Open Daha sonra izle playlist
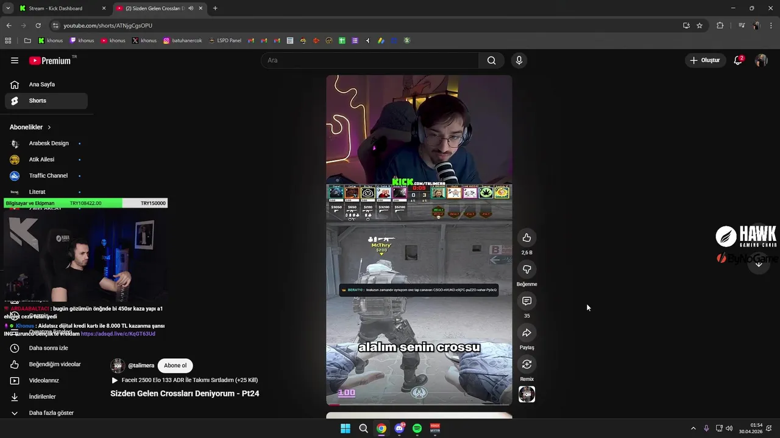This screenshot has width=780, height=438. click(x=46, y=348)
